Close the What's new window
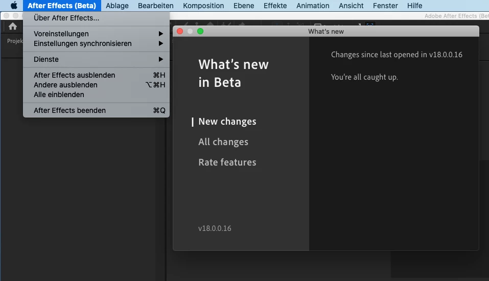The height and width of the screenshot is (281, 489). [x=180, y=31]
